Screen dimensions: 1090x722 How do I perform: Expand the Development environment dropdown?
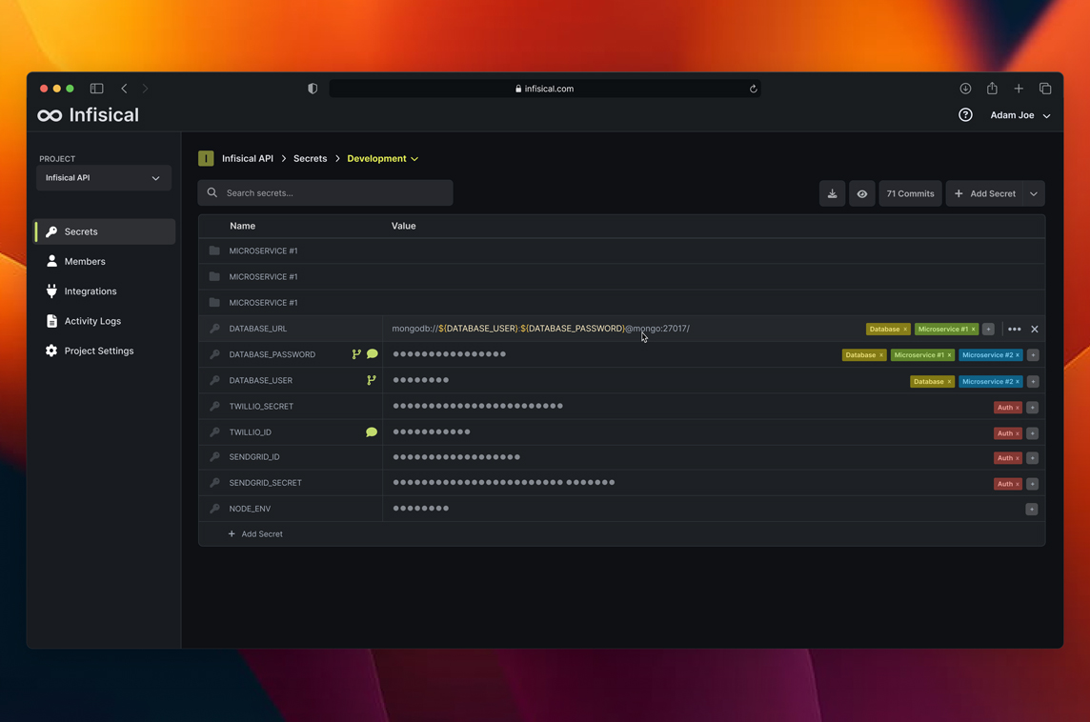pos(382,158)
